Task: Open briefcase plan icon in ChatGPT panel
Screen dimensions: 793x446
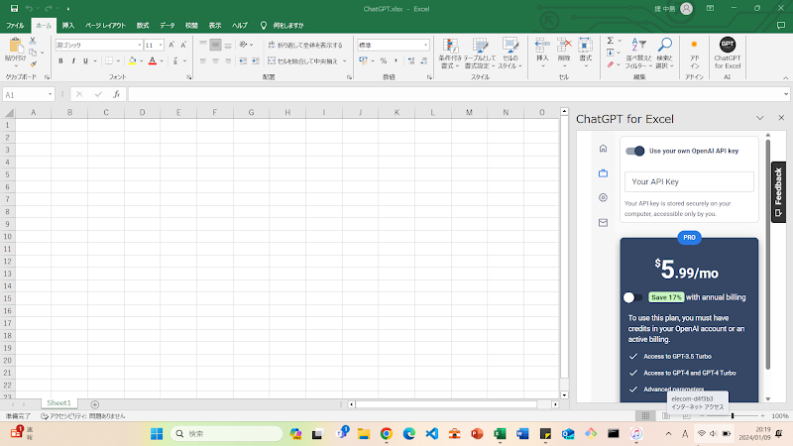Action: click(x=603, y=172)
